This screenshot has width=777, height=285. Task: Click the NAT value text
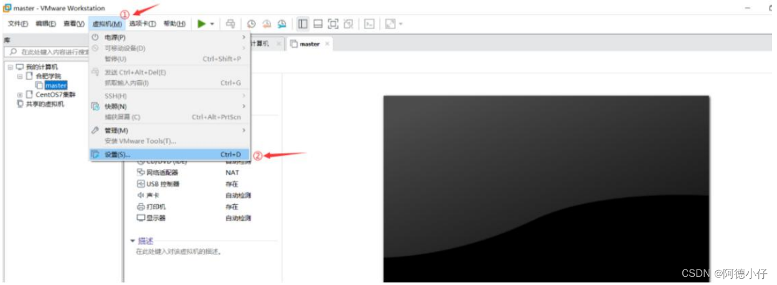tap(232, 172)
